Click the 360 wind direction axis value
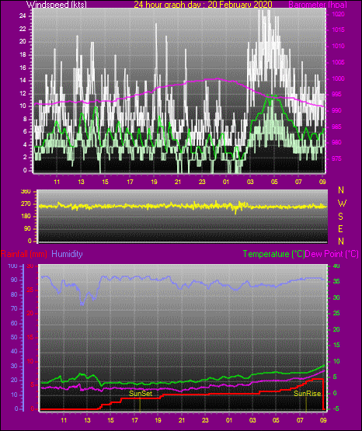362x431 pixels. pos(26,192)
